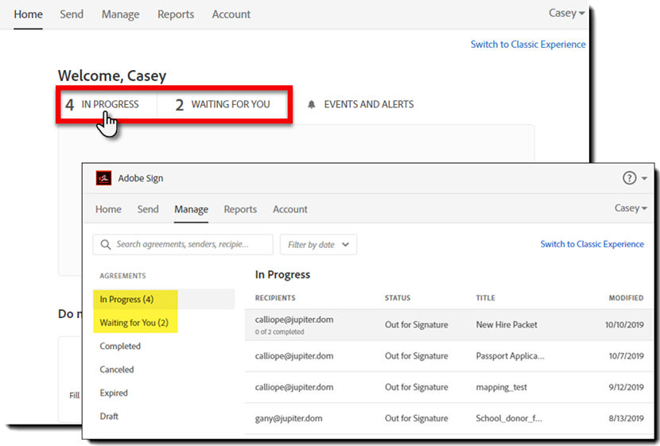Select the Completed agreements filter
The height and width of the screenshot is (446, 660).
pos(120,346)
